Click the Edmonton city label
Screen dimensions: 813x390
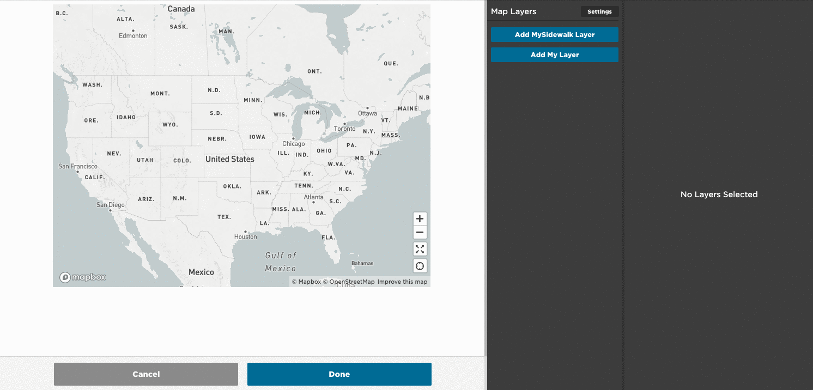click(134, 35)
